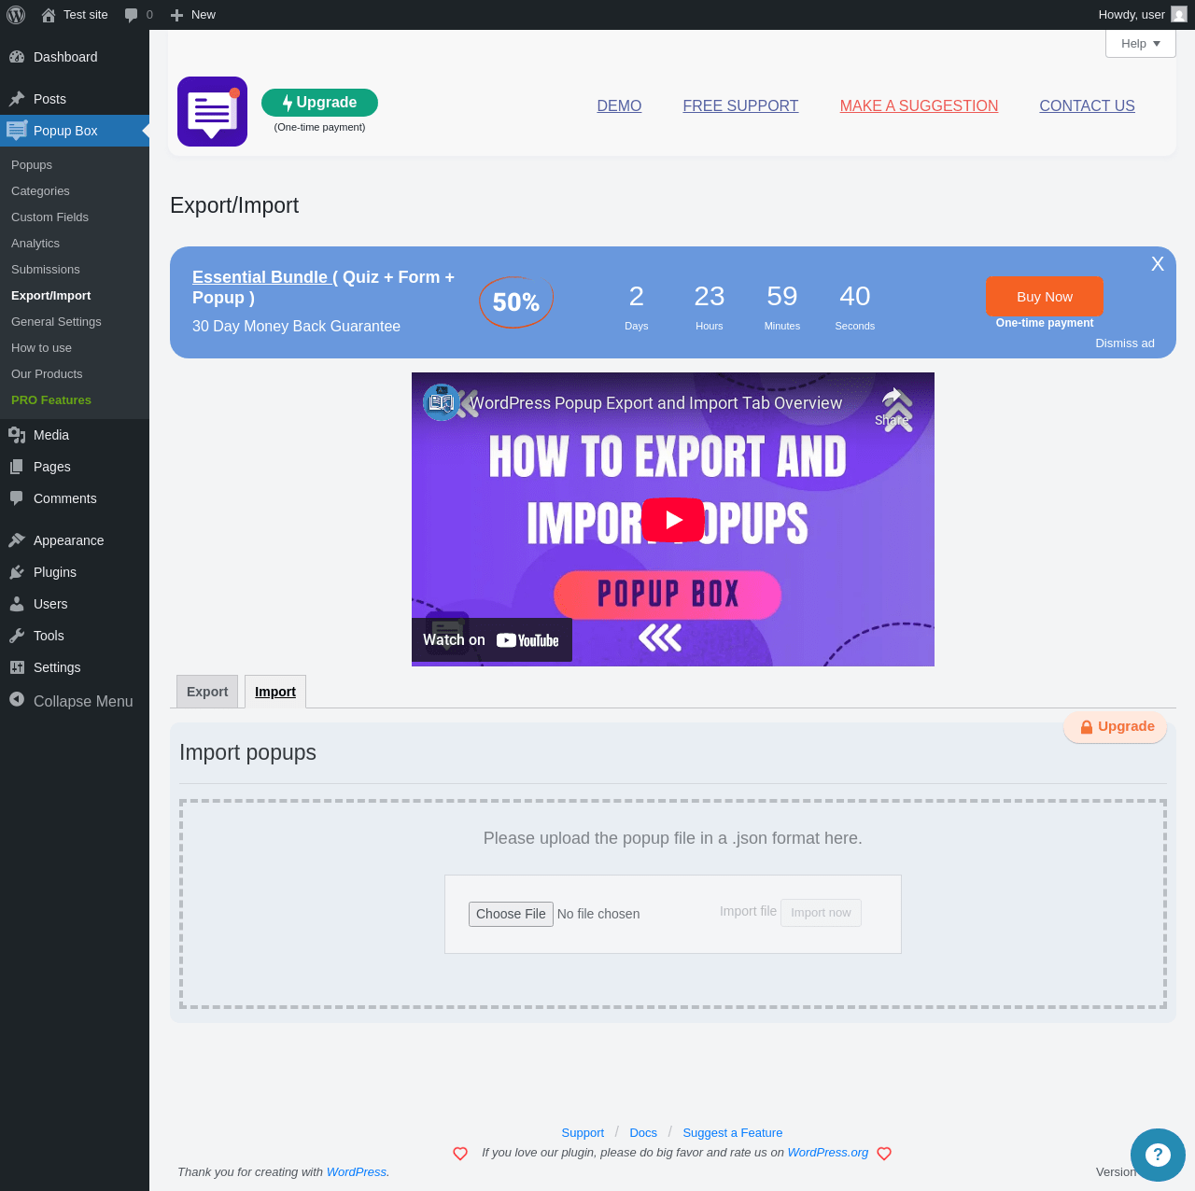Click the Export/Import submenu item
This screenshot has width=1195, height=1191.
point(51,296)
